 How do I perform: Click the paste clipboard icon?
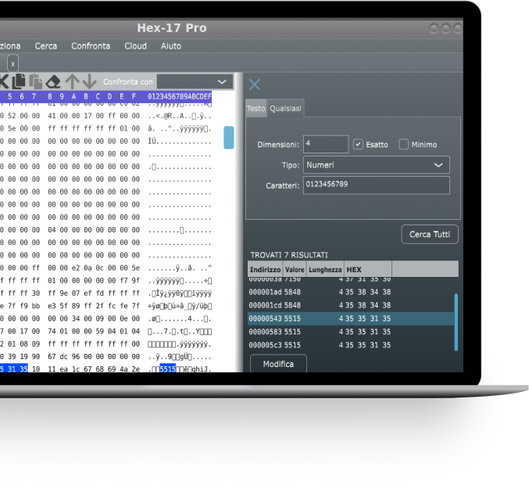tap(35, 81)
